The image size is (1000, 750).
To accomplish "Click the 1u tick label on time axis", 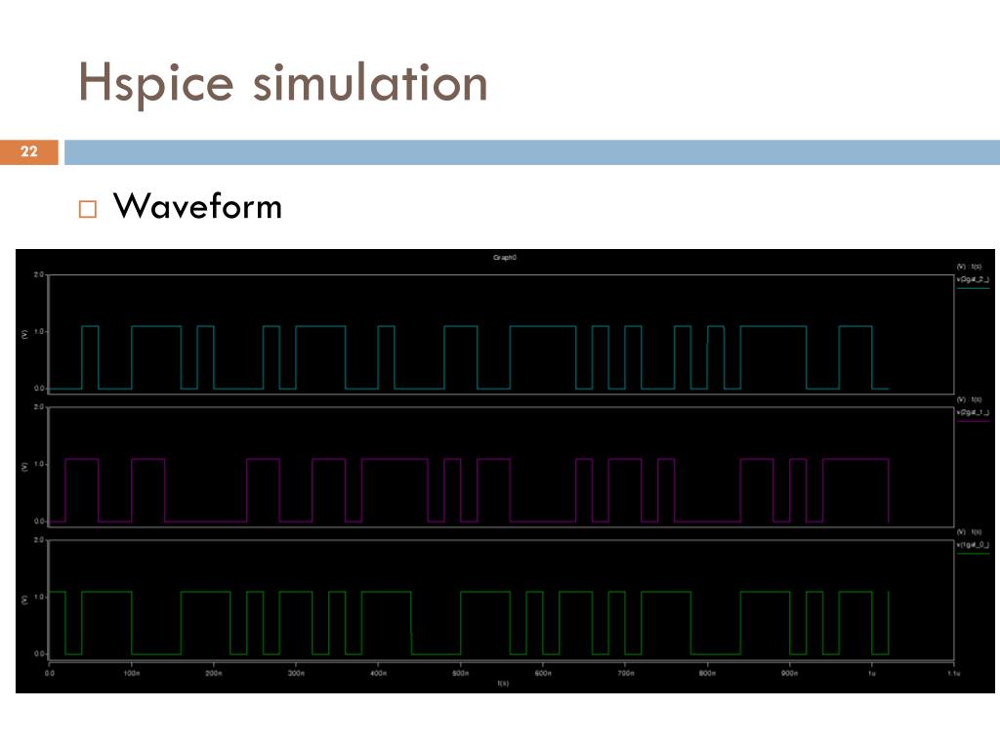I will (872, 674).
